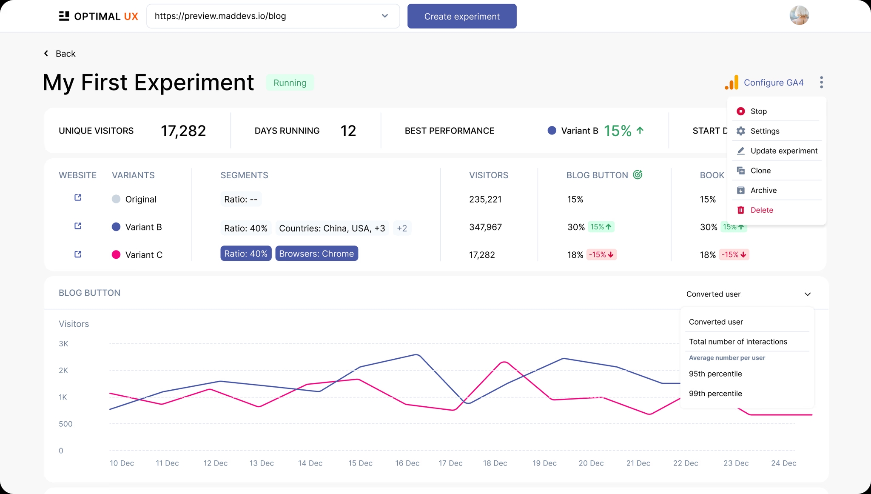Viewport: 871px width, 494px height.
Task: Expand the +2 badge on Variant B segments
Action: point(401,228)
